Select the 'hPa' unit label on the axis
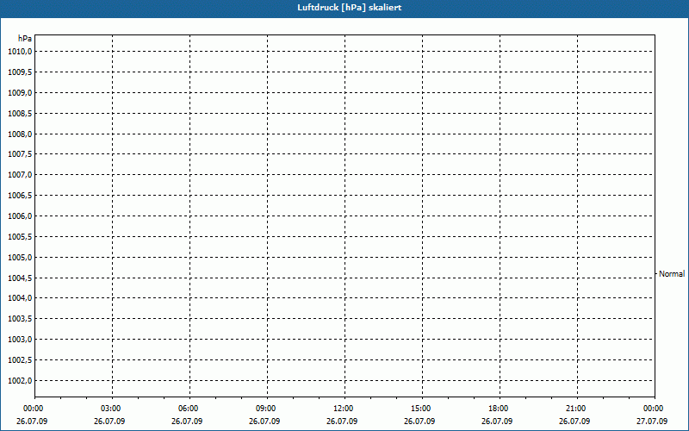 [25, 39]
